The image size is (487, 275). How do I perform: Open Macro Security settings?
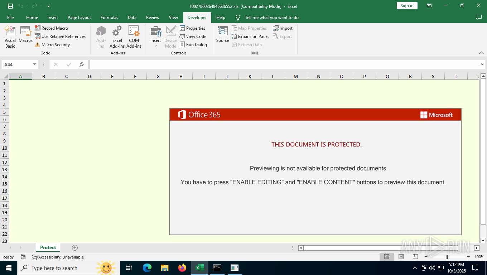pyautogui.click(x=52, y=44)
